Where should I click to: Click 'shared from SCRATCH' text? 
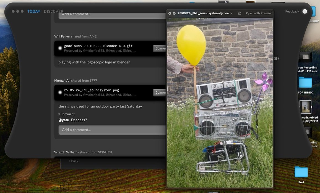(x=96, y=152)
